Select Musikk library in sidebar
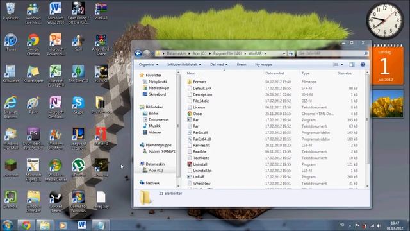Image resolution: width=410 pixels, height=231 pixels. point(152,126)
